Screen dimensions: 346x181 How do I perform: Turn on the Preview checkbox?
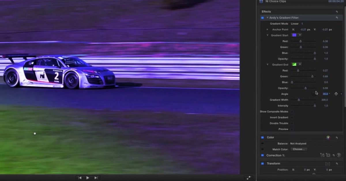pyautogui.click(x=292, y=129)
